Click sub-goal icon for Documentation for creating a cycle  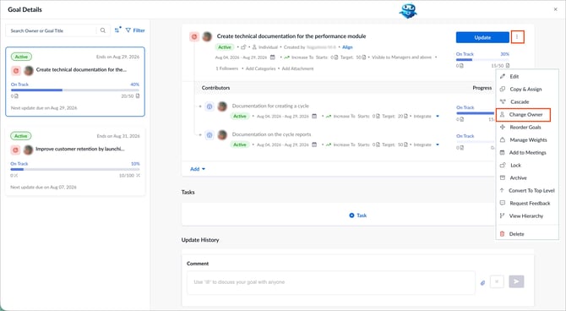tap(210, 106)
